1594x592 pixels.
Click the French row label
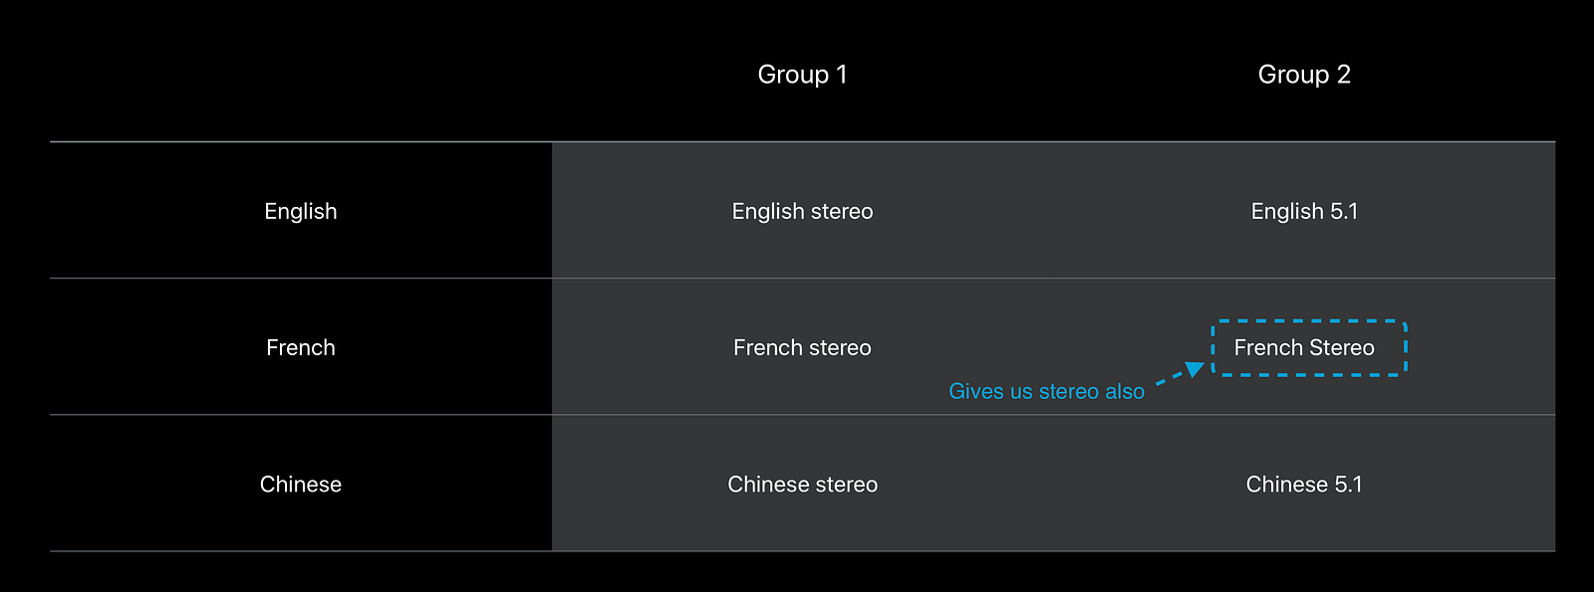(x=300, y=347)
